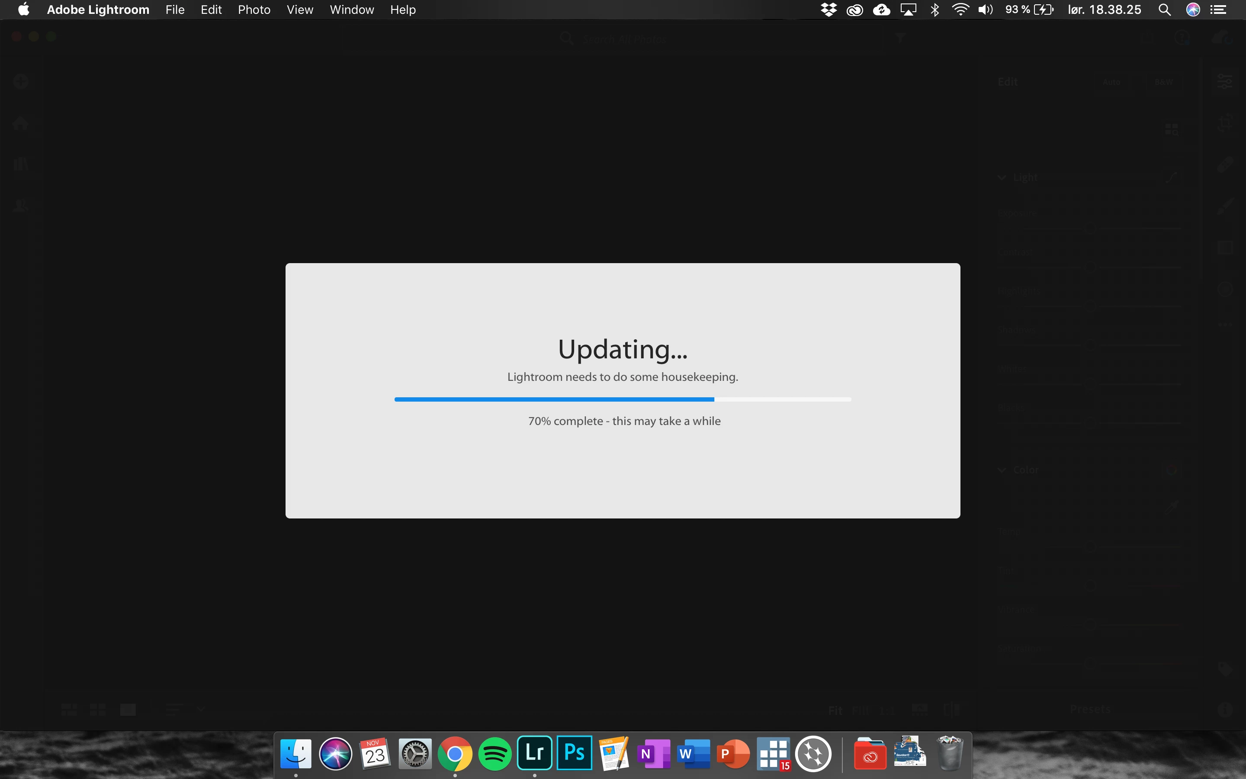Select the Healing Brush tool
Viewport: 1246px width, 779px height.
1225,165
